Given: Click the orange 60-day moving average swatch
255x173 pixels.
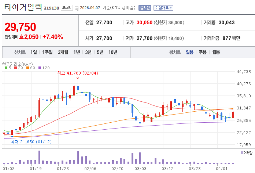Looking at the screenshot, I should pyautogui.click(x=27, y=68).
